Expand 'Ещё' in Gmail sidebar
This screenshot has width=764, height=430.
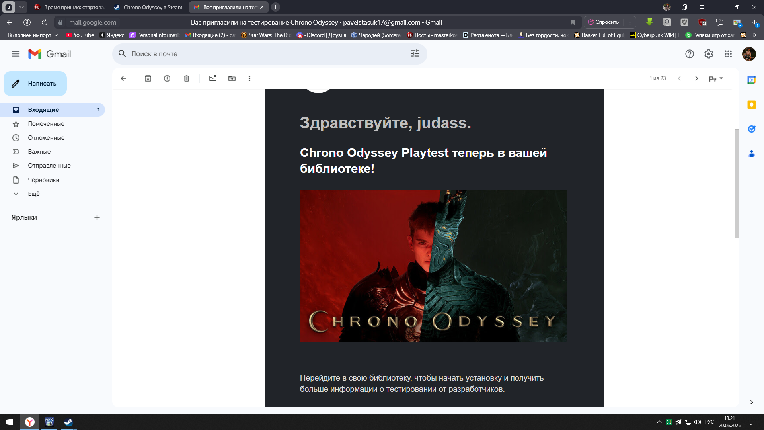[34, 194]
